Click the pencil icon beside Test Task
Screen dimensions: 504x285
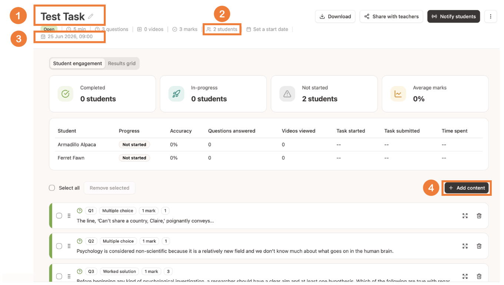(91, 16)
